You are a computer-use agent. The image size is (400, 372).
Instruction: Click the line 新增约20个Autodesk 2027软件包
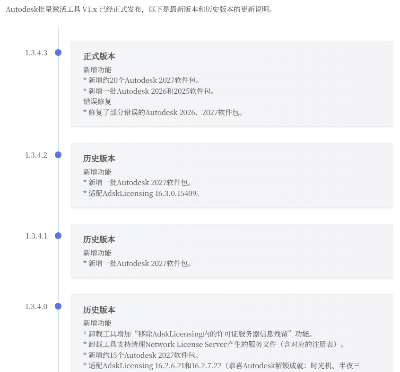[x=141, y=80]
